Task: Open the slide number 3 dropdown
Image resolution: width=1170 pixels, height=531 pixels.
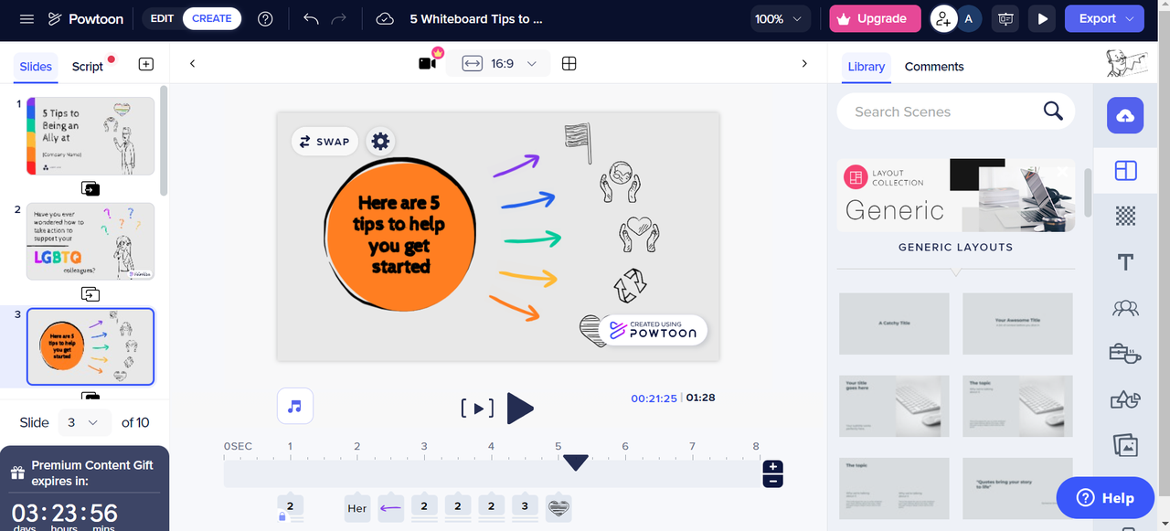Action: 85,422
